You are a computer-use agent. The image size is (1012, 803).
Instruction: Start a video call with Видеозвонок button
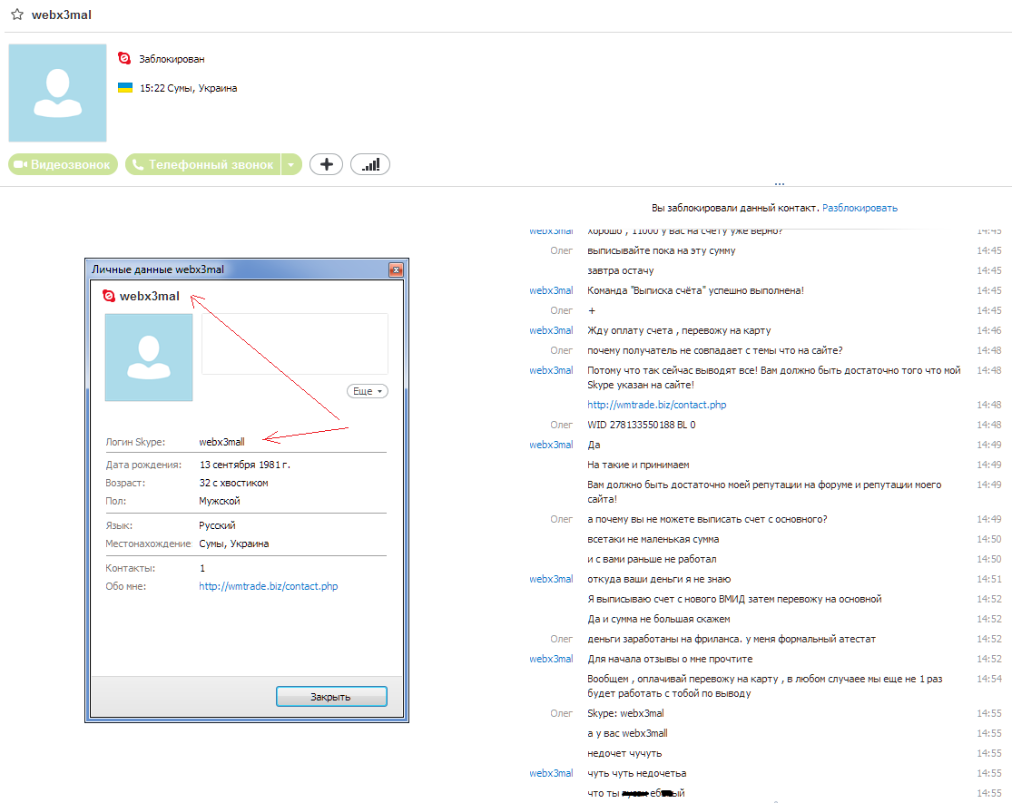63,164
